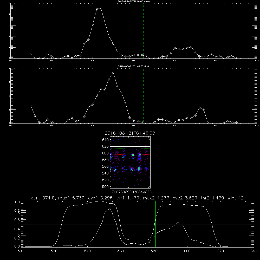This screenshot has height=260, width=260.
Task: Click the 580 label on image y-axis
Action: [106, 160]
